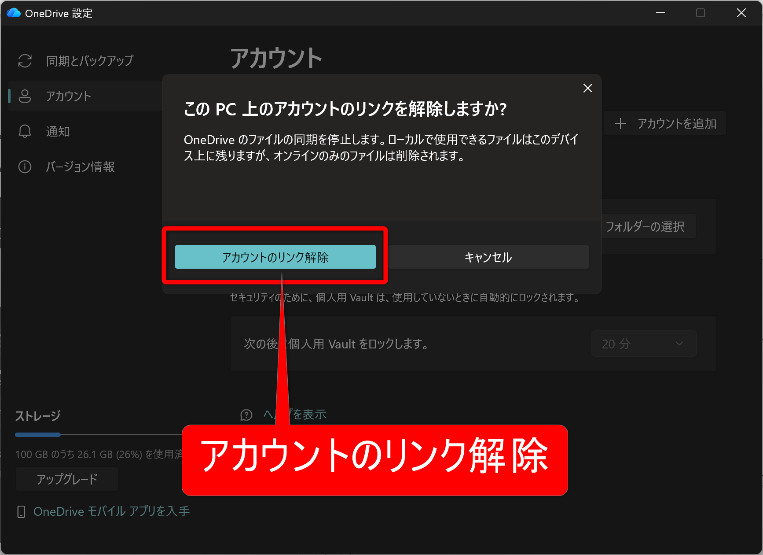
Task: Open OneDrive モバイル アプリを入手 link
Action: pos(111,511)
